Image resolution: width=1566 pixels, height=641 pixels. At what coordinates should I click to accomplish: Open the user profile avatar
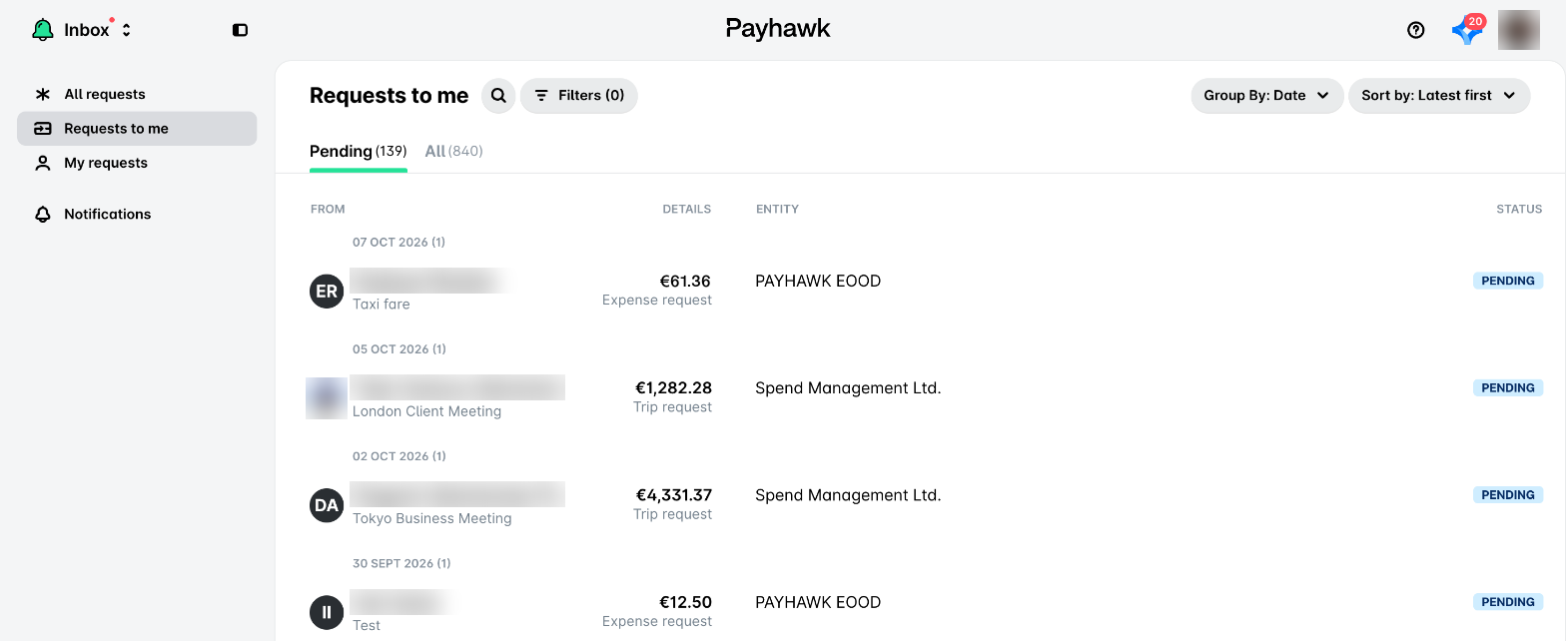click(1518, 30)
